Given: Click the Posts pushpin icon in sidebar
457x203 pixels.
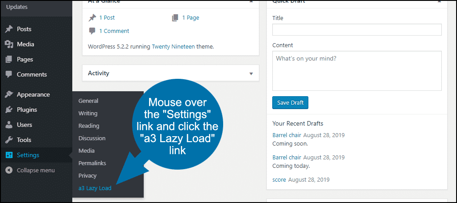Looking at the screenshot, I should [9, 29].
